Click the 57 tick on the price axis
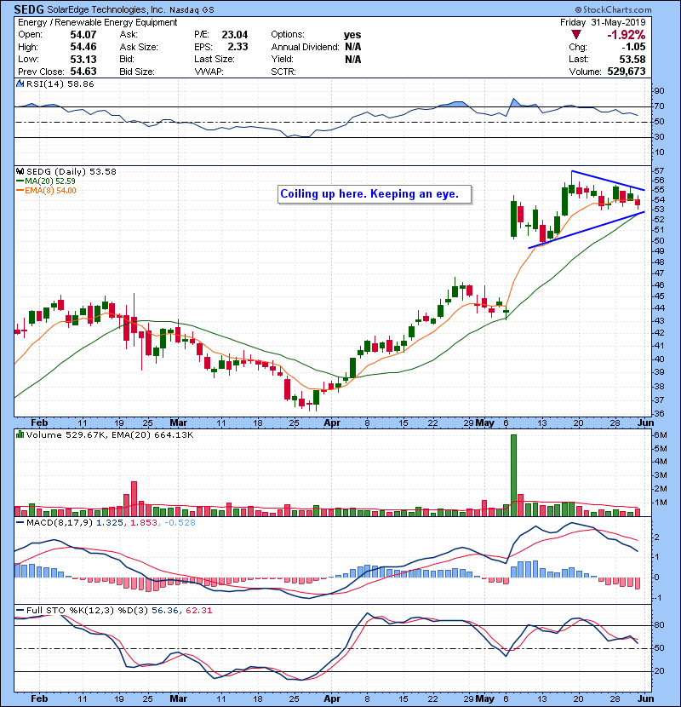The height and width of the screenshot is (707, 681). (659, 171)
